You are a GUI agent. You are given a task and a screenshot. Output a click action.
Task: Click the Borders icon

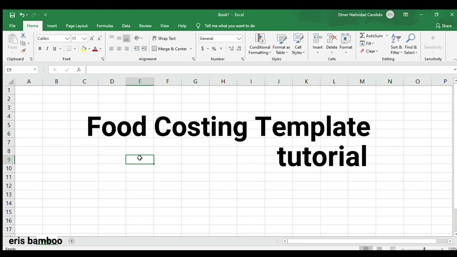coord(69,49)
